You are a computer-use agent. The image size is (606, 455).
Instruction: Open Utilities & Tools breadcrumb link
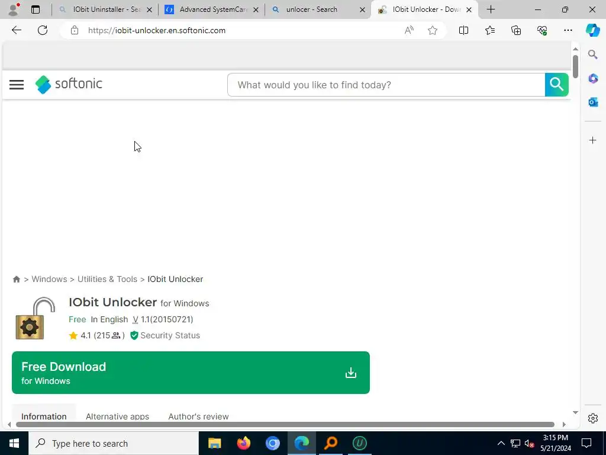(x=107, y=280)
